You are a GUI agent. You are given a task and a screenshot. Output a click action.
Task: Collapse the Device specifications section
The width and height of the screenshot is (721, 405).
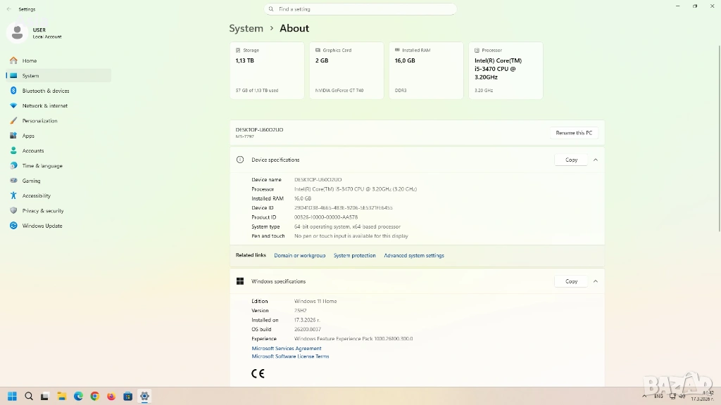coord(596,160)
